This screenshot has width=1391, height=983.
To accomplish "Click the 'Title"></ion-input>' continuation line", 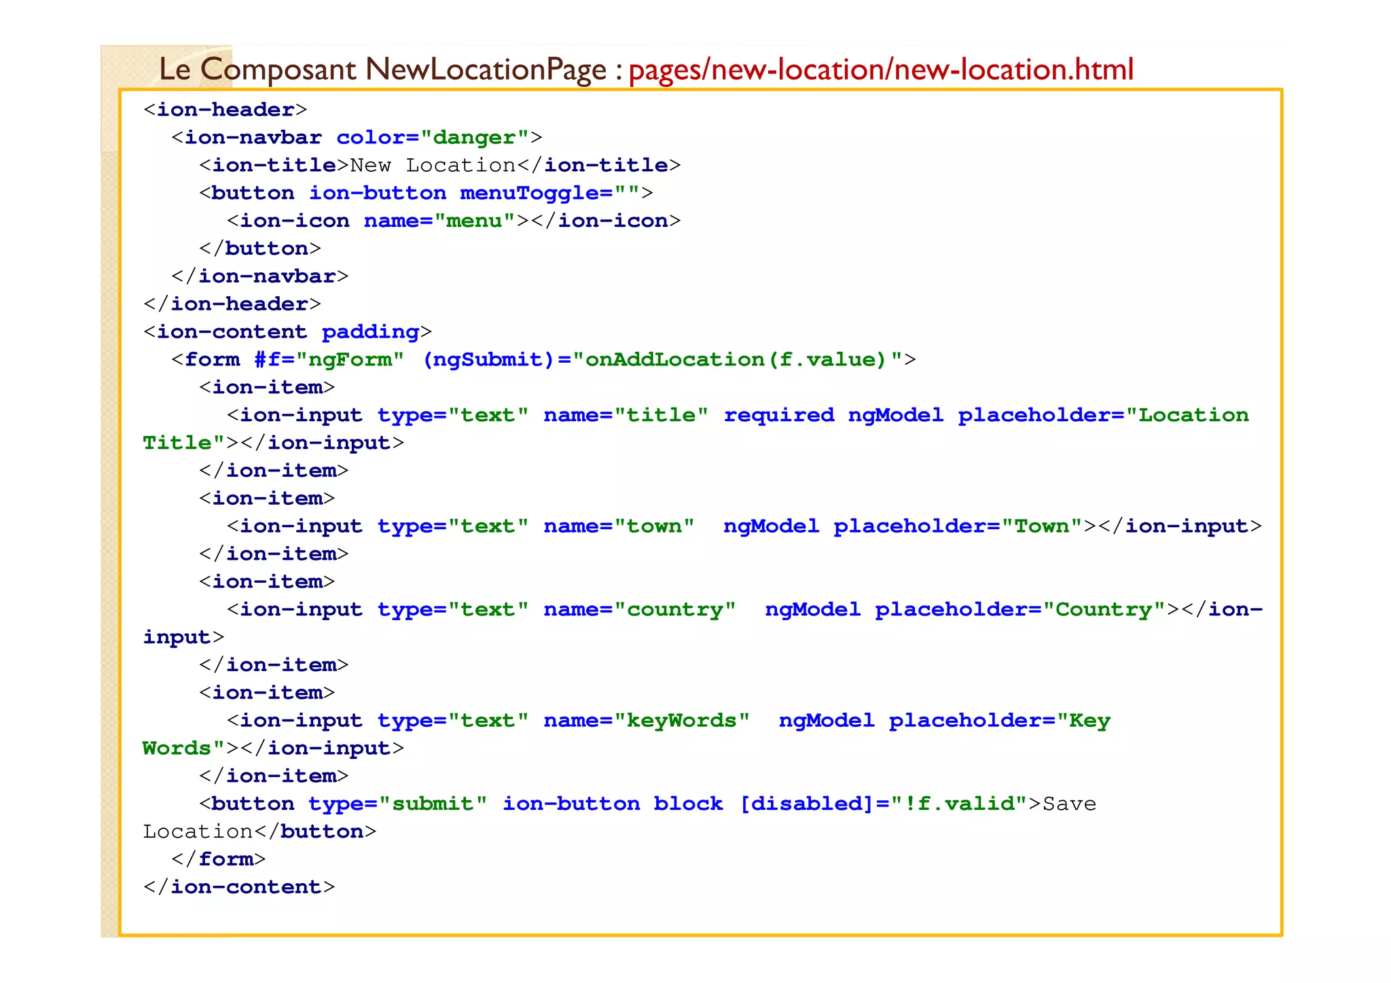I will tap(274, 443).
